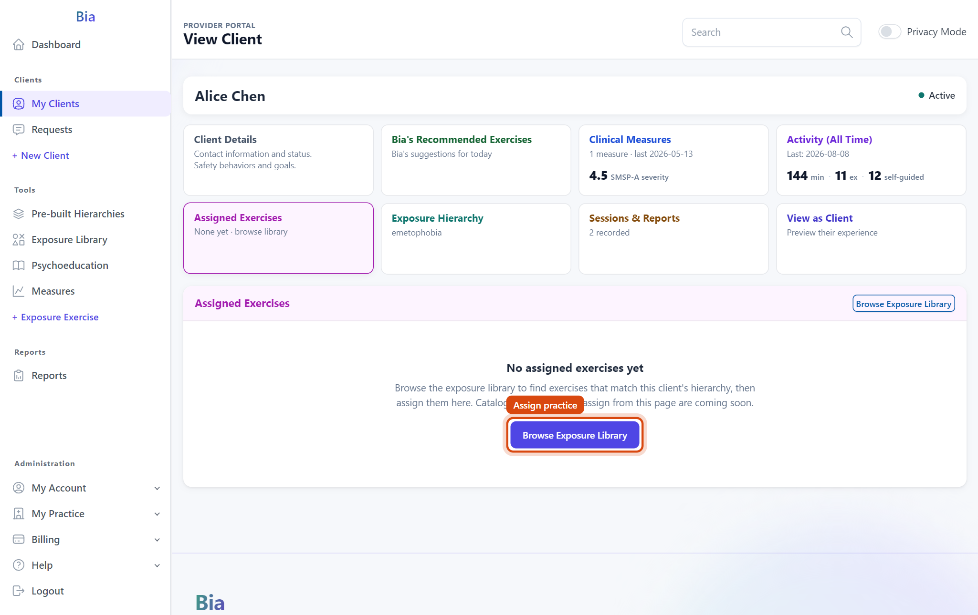Viewport: 978px width, 615px height.
Task: Click the Billing card icon
Action: point(19,539)
